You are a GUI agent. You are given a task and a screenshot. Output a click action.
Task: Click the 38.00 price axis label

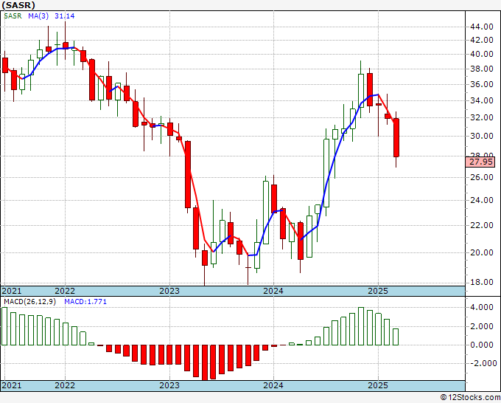click(x=482, y=69)
